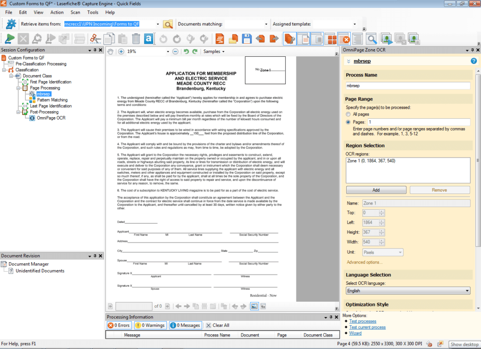Select Pattern Matching in session tree
481x349 pixels.
pyautogui.click(x=52, y=100)
